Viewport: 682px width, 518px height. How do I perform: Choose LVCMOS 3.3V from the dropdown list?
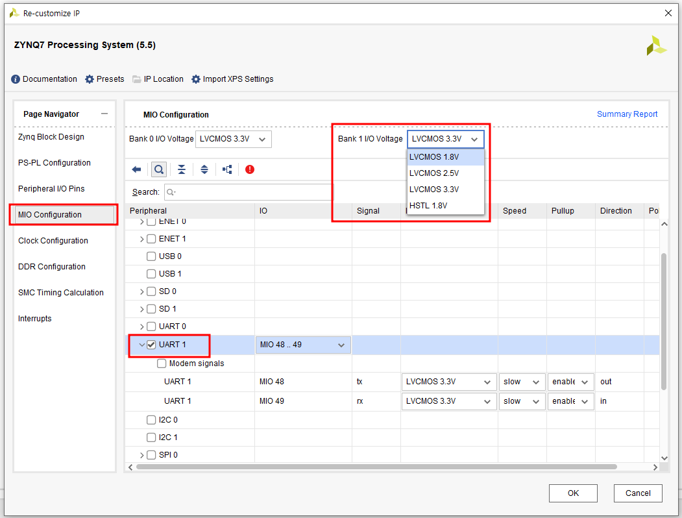click(x=445, y=189)
